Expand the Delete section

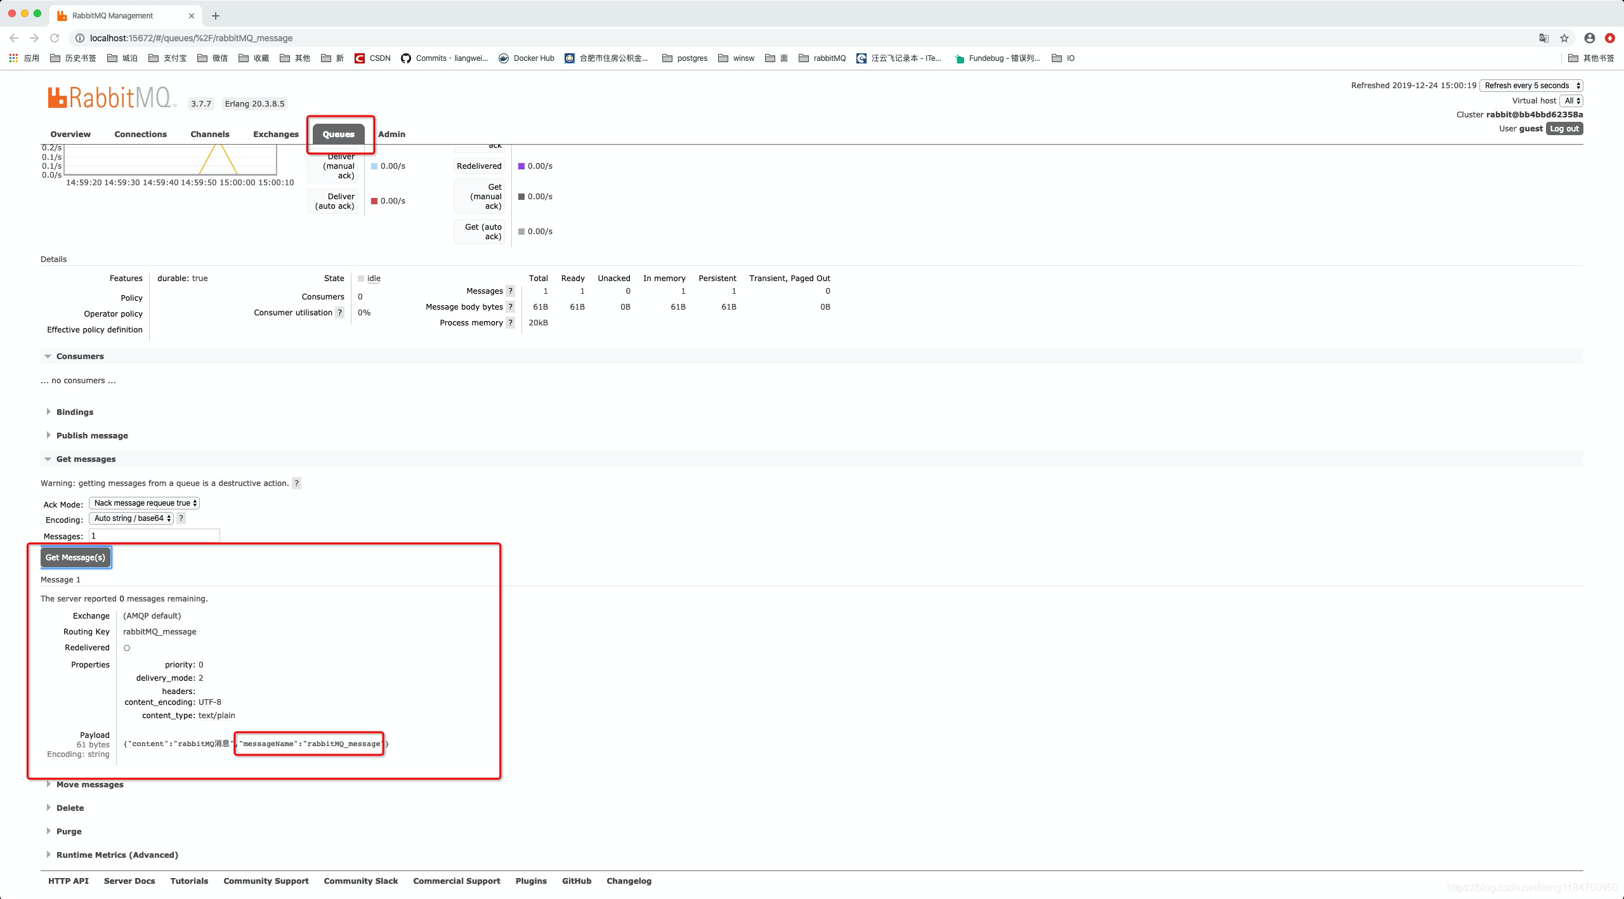pos(70,807)
